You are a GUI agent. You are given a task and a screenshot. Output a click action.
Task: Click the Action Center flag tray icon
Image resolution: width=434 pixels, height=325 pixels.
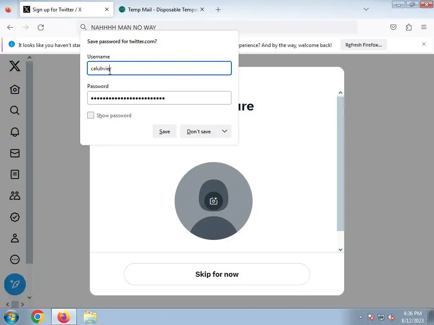click(370, 317)
